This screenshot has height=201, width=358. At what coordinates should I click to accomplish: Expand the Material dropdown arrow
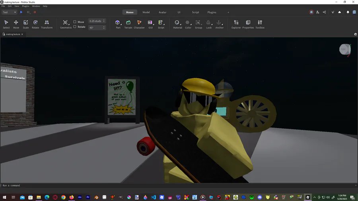181,24
